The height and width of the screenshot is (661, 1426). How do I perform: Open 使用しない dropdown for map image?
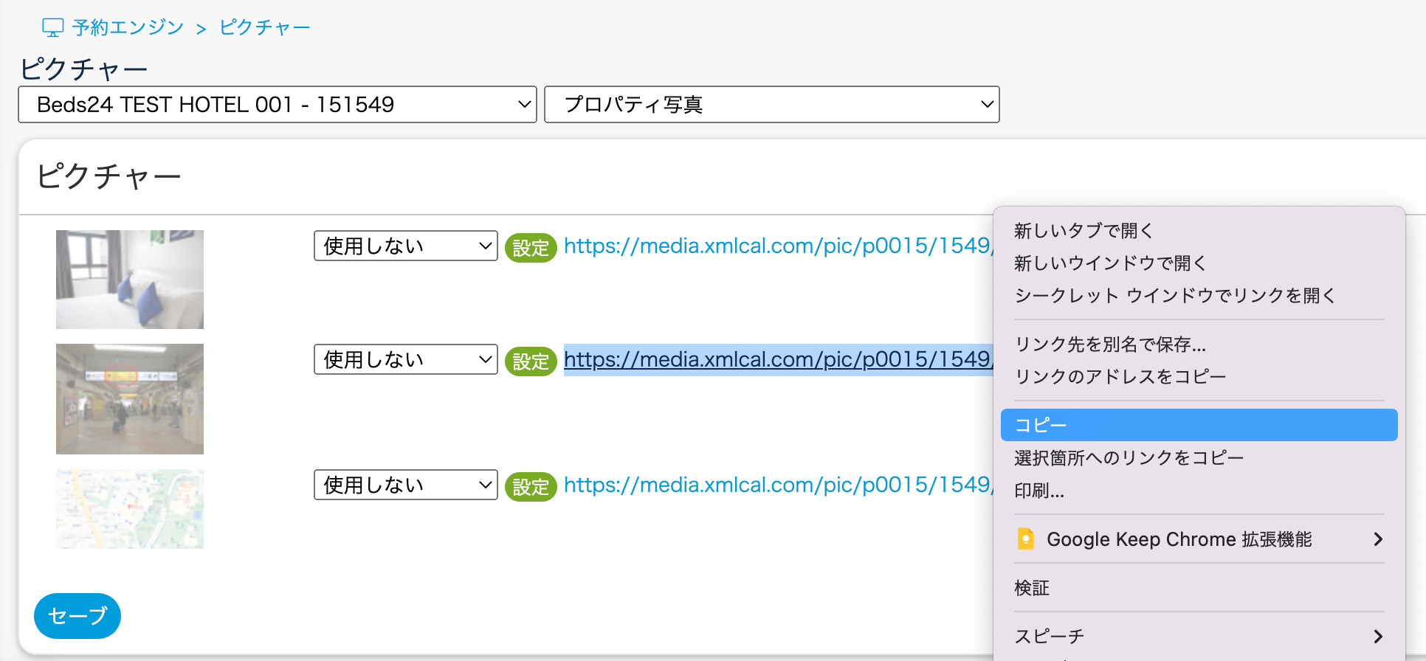coord(405,485)
